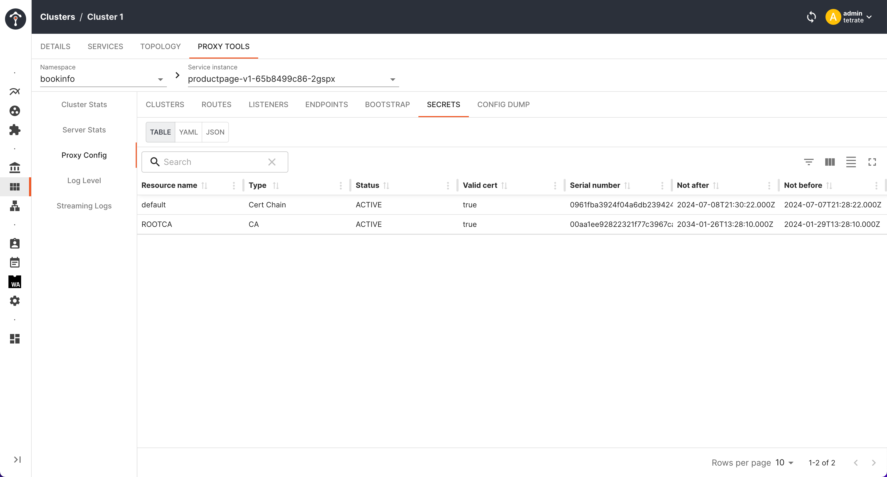
Task: Select Proxy Config panel
Action: [84, 155]
